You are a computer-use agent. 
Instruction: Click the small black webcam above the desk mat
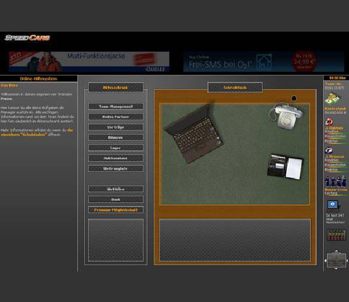point(294,98)
